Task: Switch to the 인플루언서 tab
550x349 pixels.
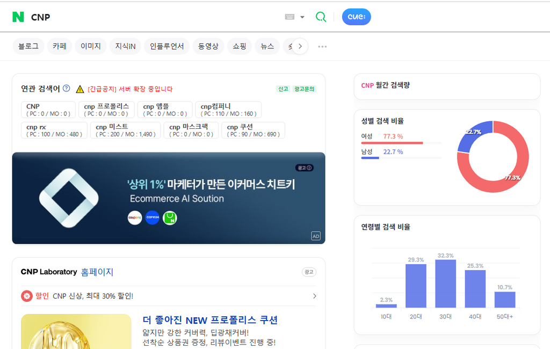Action: point(167,46)
